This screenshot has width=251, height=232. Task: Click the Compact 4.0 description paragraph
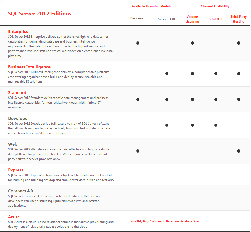55,201
